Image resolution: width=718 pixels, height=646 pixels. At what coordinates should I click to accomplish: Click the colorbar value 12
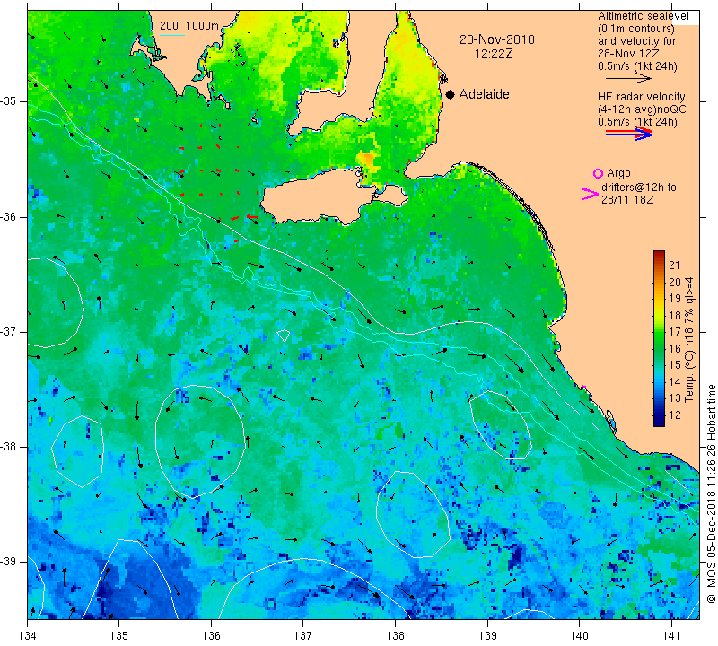click(675, 415)
